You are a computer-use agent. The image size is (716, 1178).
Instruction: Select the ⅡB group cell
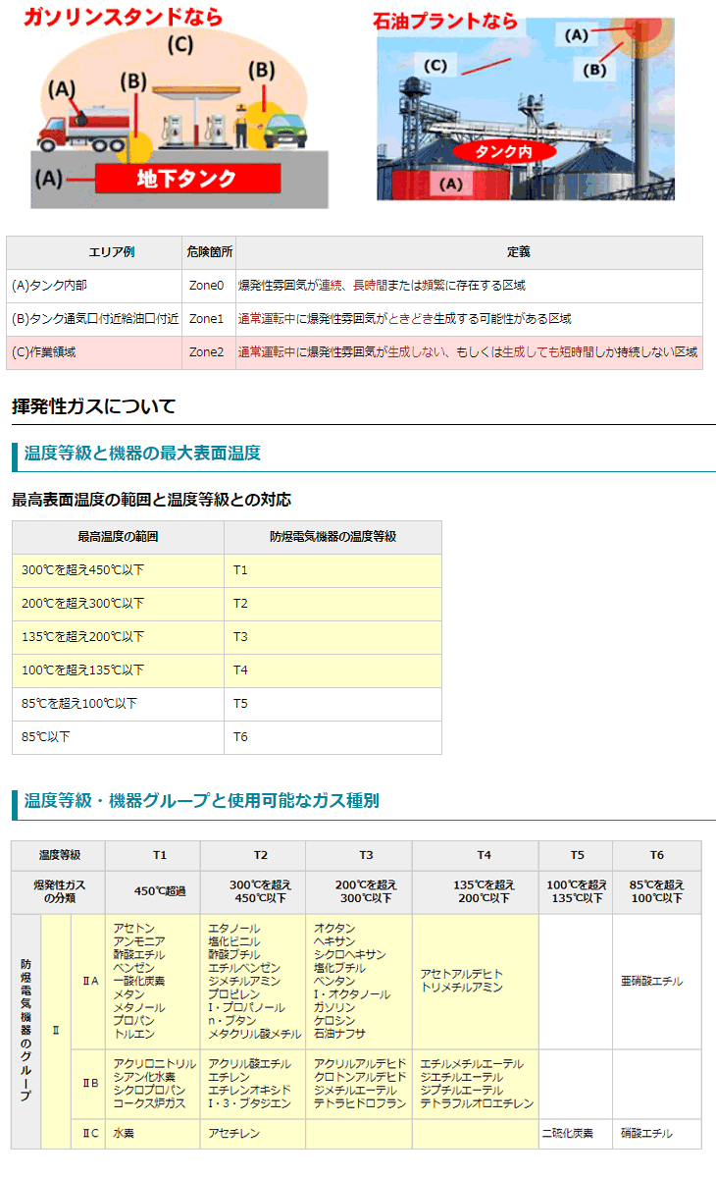coord(90,1084)
